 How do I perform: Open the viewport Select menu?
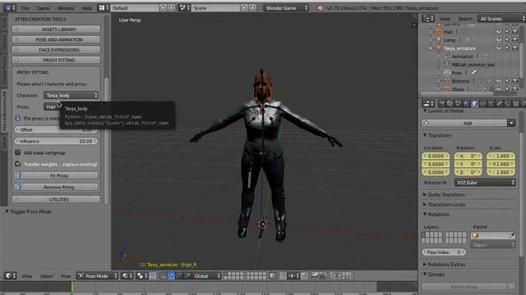pyautogui.click(x=47, y=276)
